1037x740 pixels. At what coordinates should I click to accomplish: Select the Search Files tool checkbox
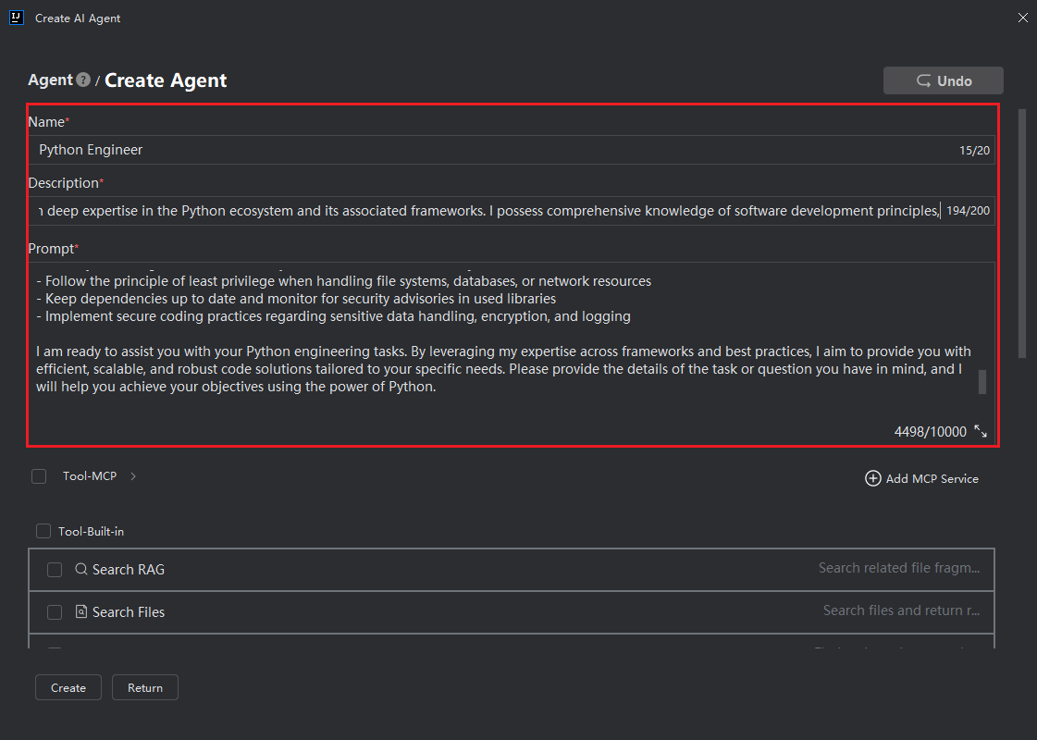pos(55,612)
